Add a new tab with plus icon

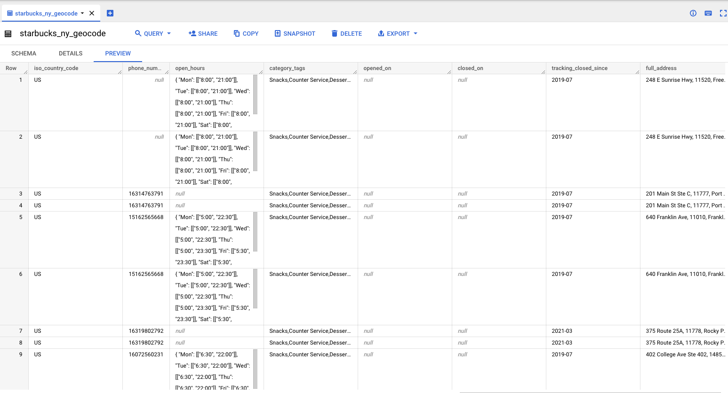(110, 13)
